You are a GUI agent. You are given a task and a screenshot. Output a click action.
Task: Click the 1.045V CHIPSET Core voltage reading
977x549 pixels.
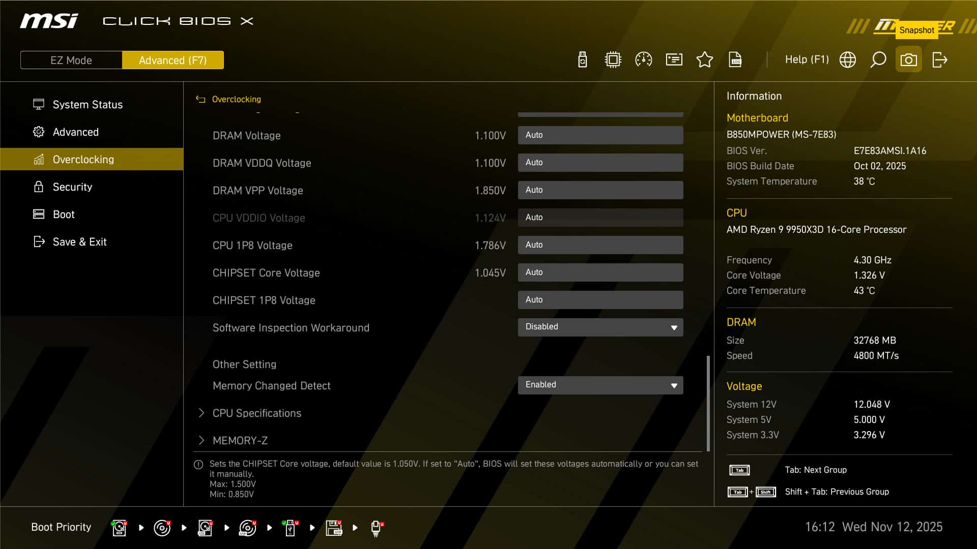pos(490,273)
